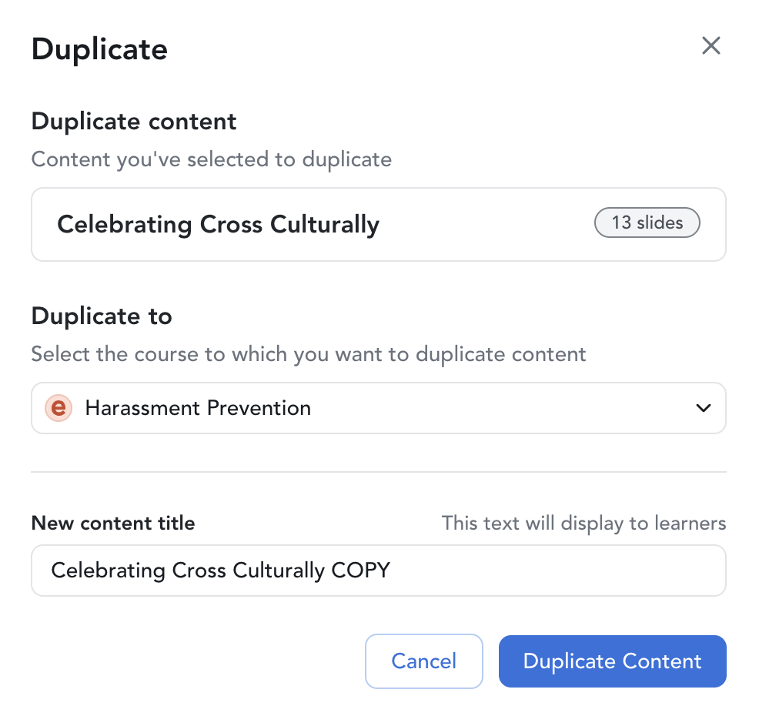Click the word COPY in the title field
Screen dimensions: 759x716
360,570
